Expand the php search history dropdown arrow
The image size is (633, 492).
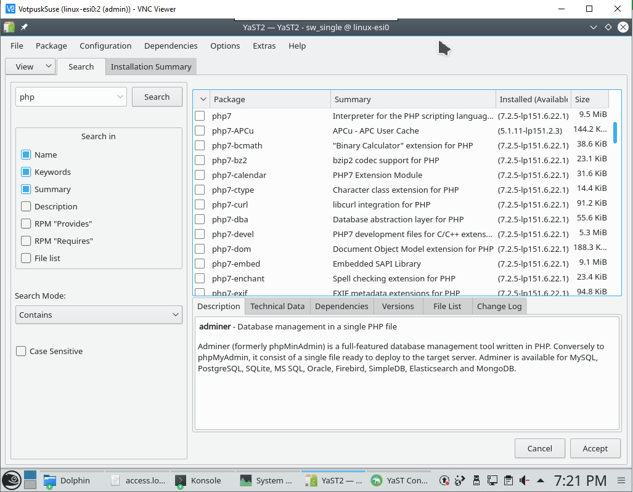coord(120,97)
